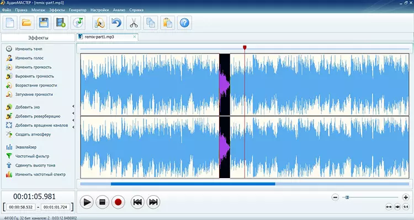The height and width of the screenshot is (220, 414).
Task: Select the Создать атмосферу effect
Action: 33,135
